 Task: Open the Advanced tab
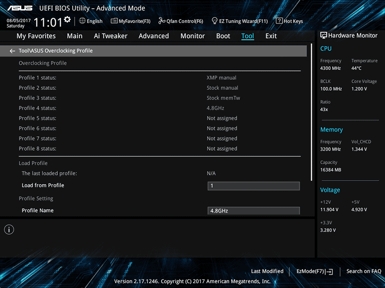(x=154, y=36)
